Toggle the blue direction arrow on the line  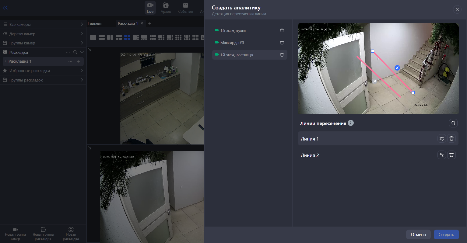(x=397, y=68)
